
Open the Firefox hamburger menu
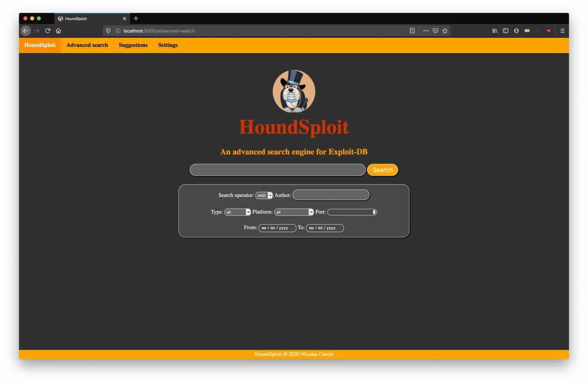[563, 31]
